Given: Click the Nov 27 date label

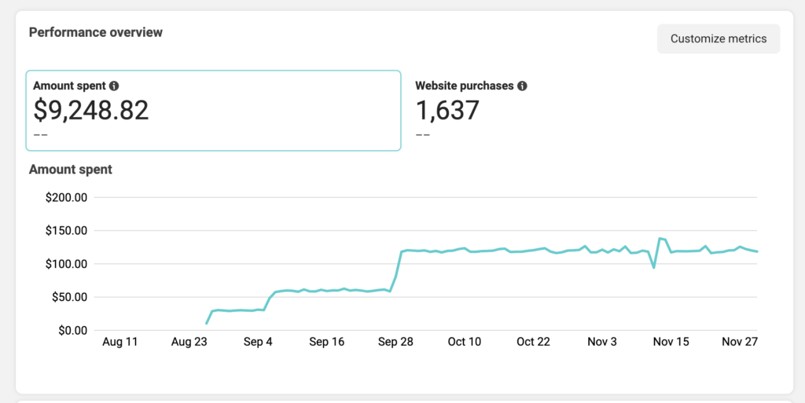Looking at the screenshot, I should pyautogui.click(x=739, y=342).
